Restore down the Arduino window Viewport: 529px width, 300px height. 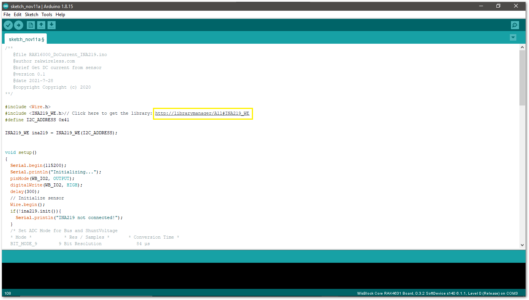point(498,6)
